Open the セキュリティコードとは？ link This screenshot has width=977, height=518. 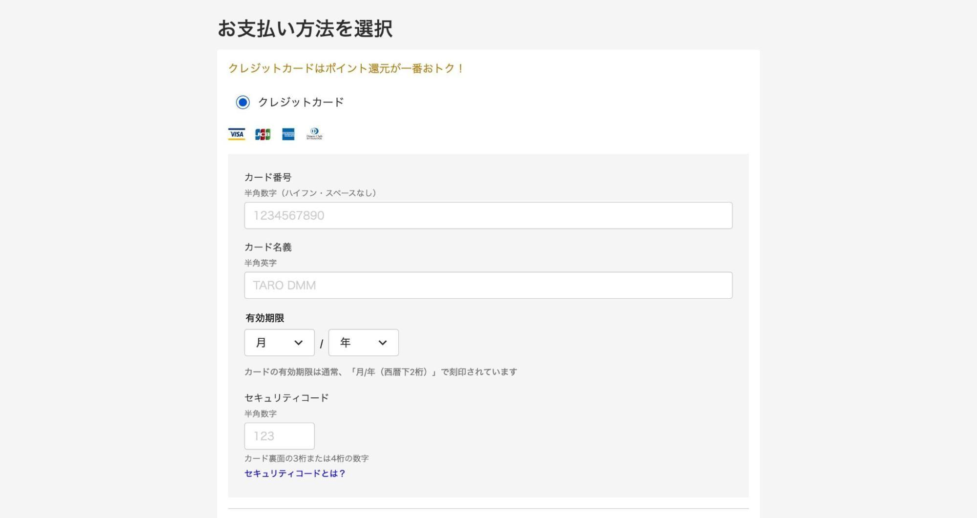click(x=294, y=473)
